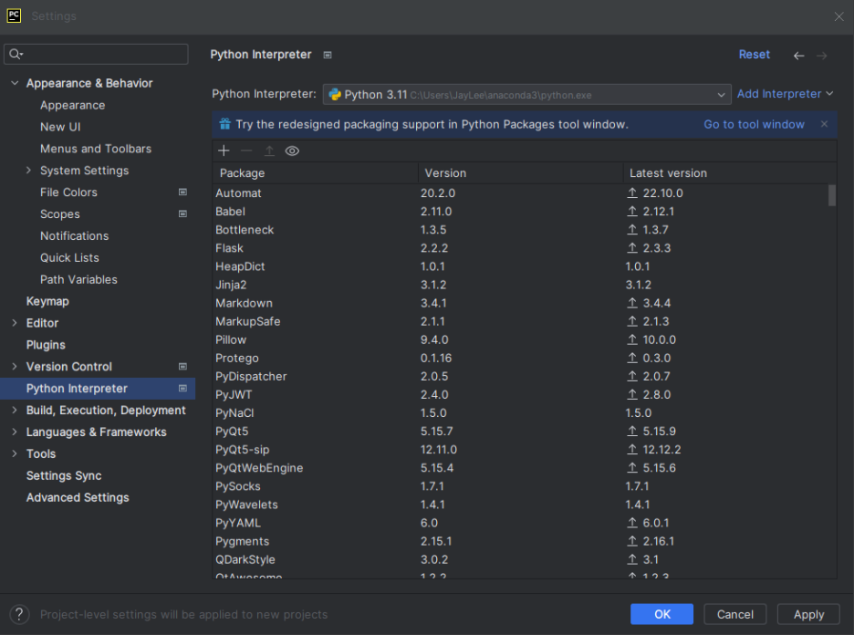Collapse the Appearance & Behavior section
This screenshot has height=635, width=854.
(x=15, y=83)
